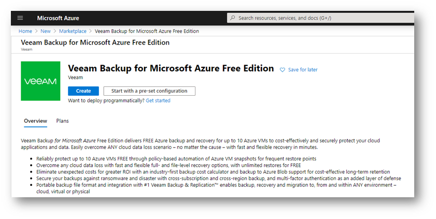Select the Overview tab

click(x=35, y=121)
